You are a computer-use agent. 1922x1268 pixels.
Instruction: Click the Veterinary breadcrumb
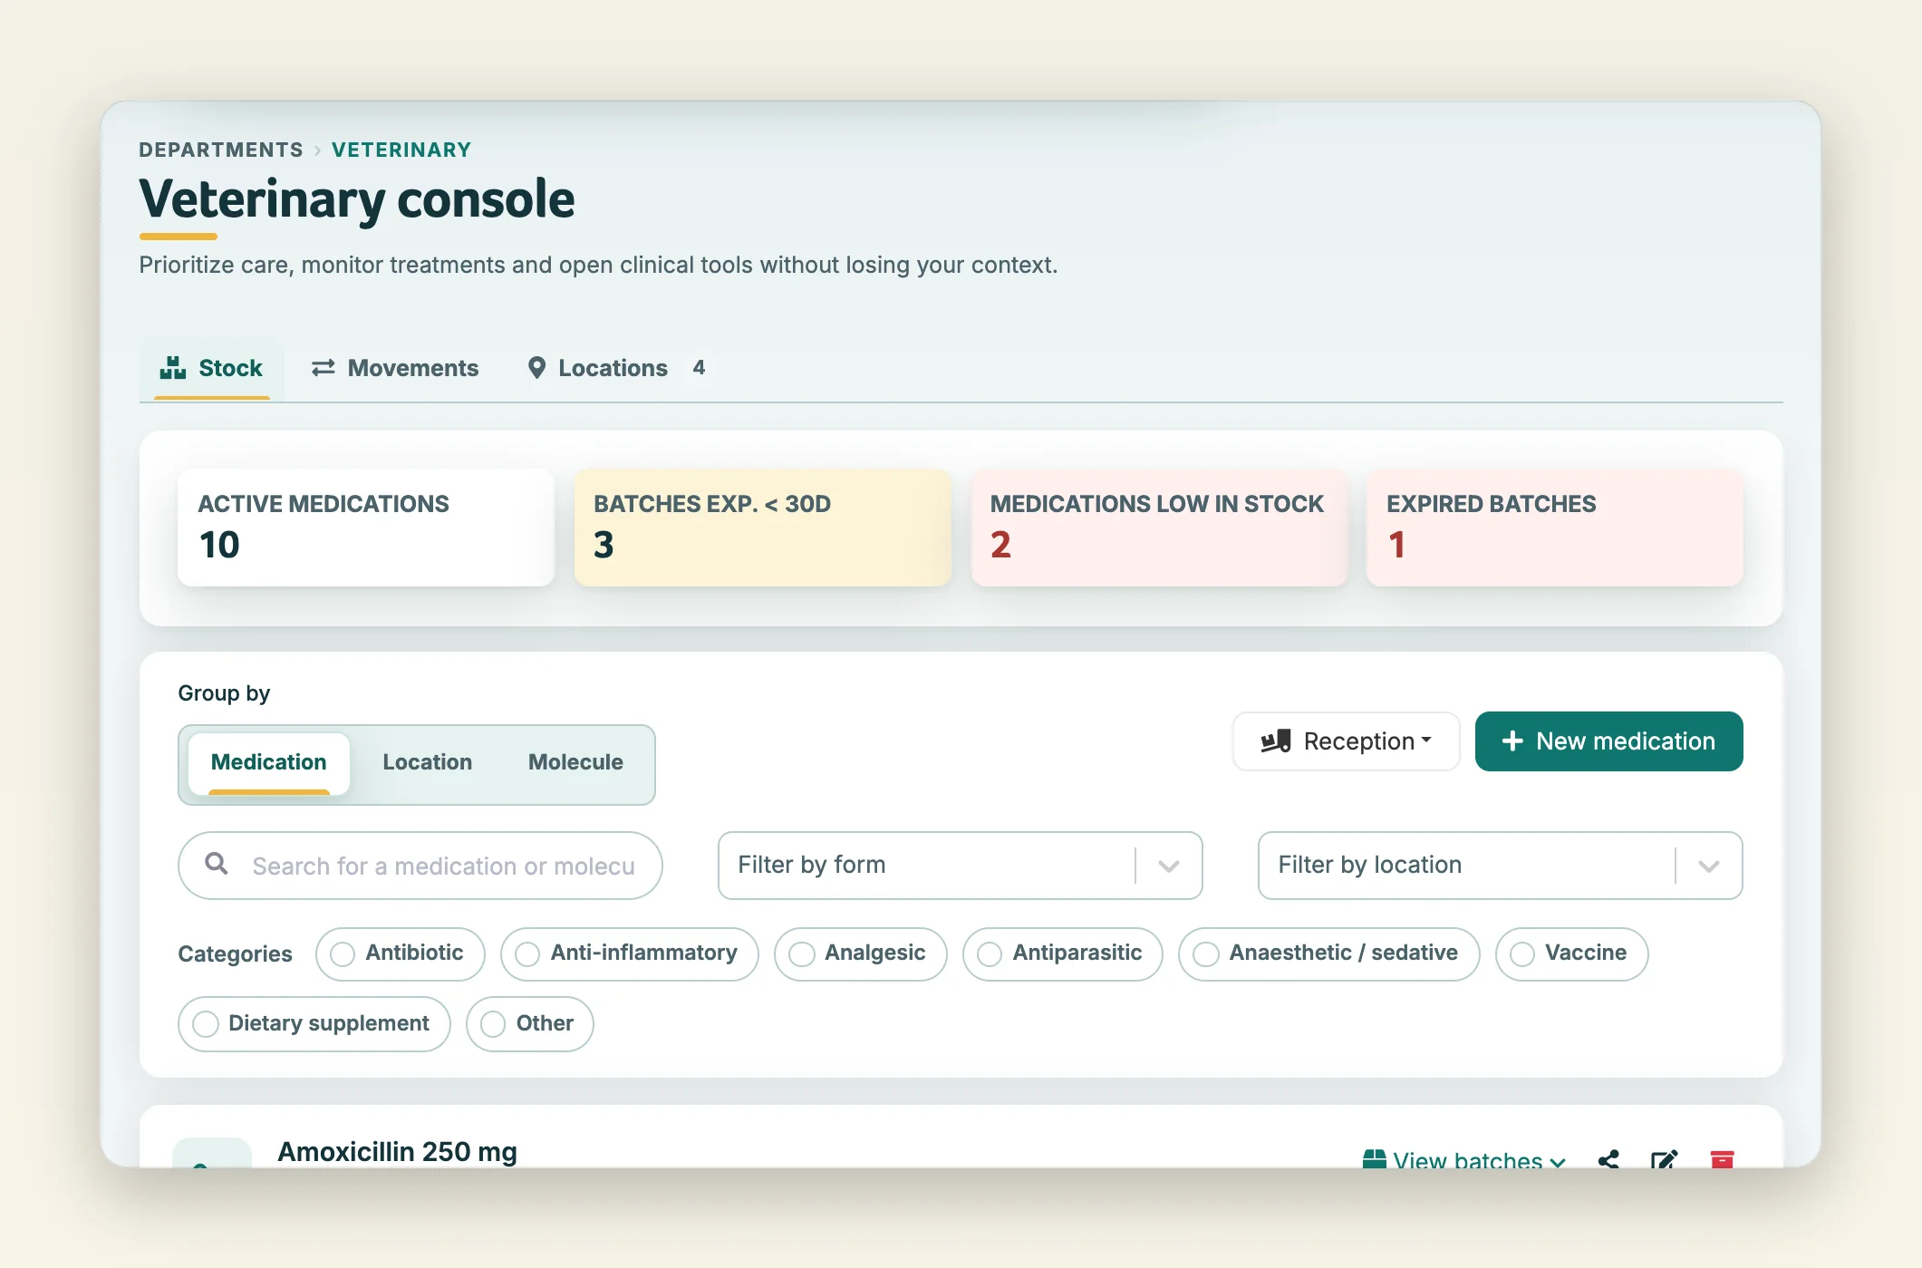[401, 150]
